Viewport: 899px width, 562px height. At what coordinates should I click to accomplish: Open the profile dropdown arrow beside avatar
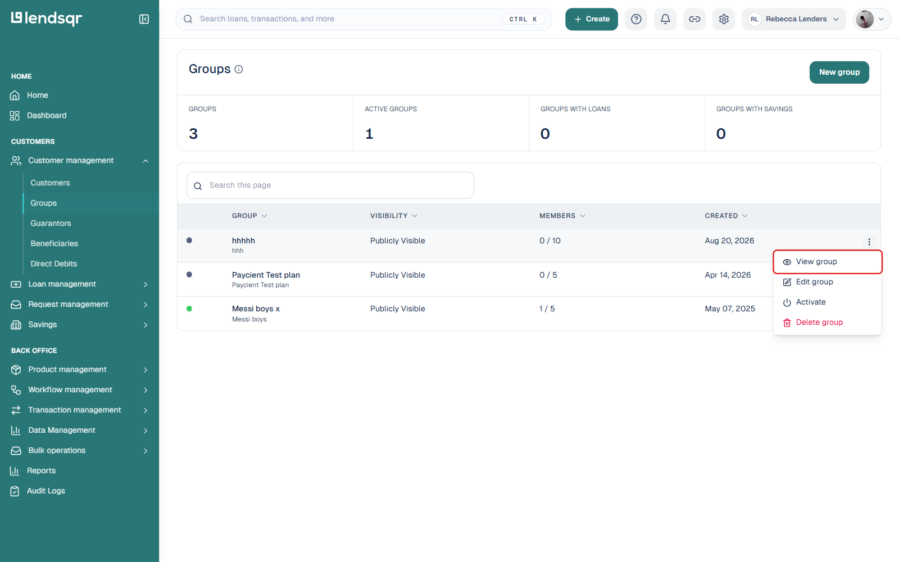(x=882, y=19)
